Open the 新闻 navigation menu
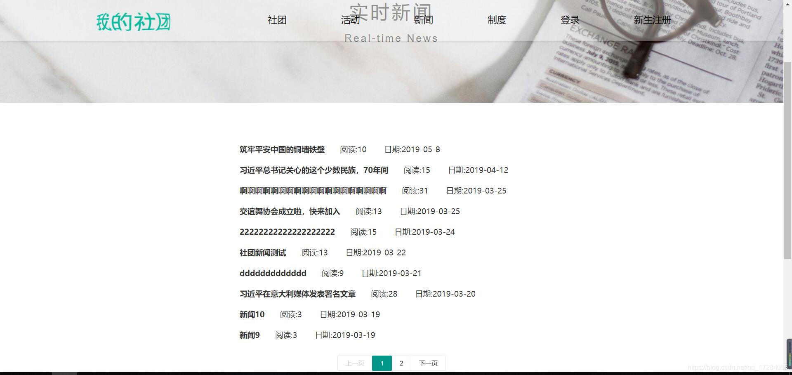Image resolution: width=792 pixels, height=375 pixels. pos(424,20)
